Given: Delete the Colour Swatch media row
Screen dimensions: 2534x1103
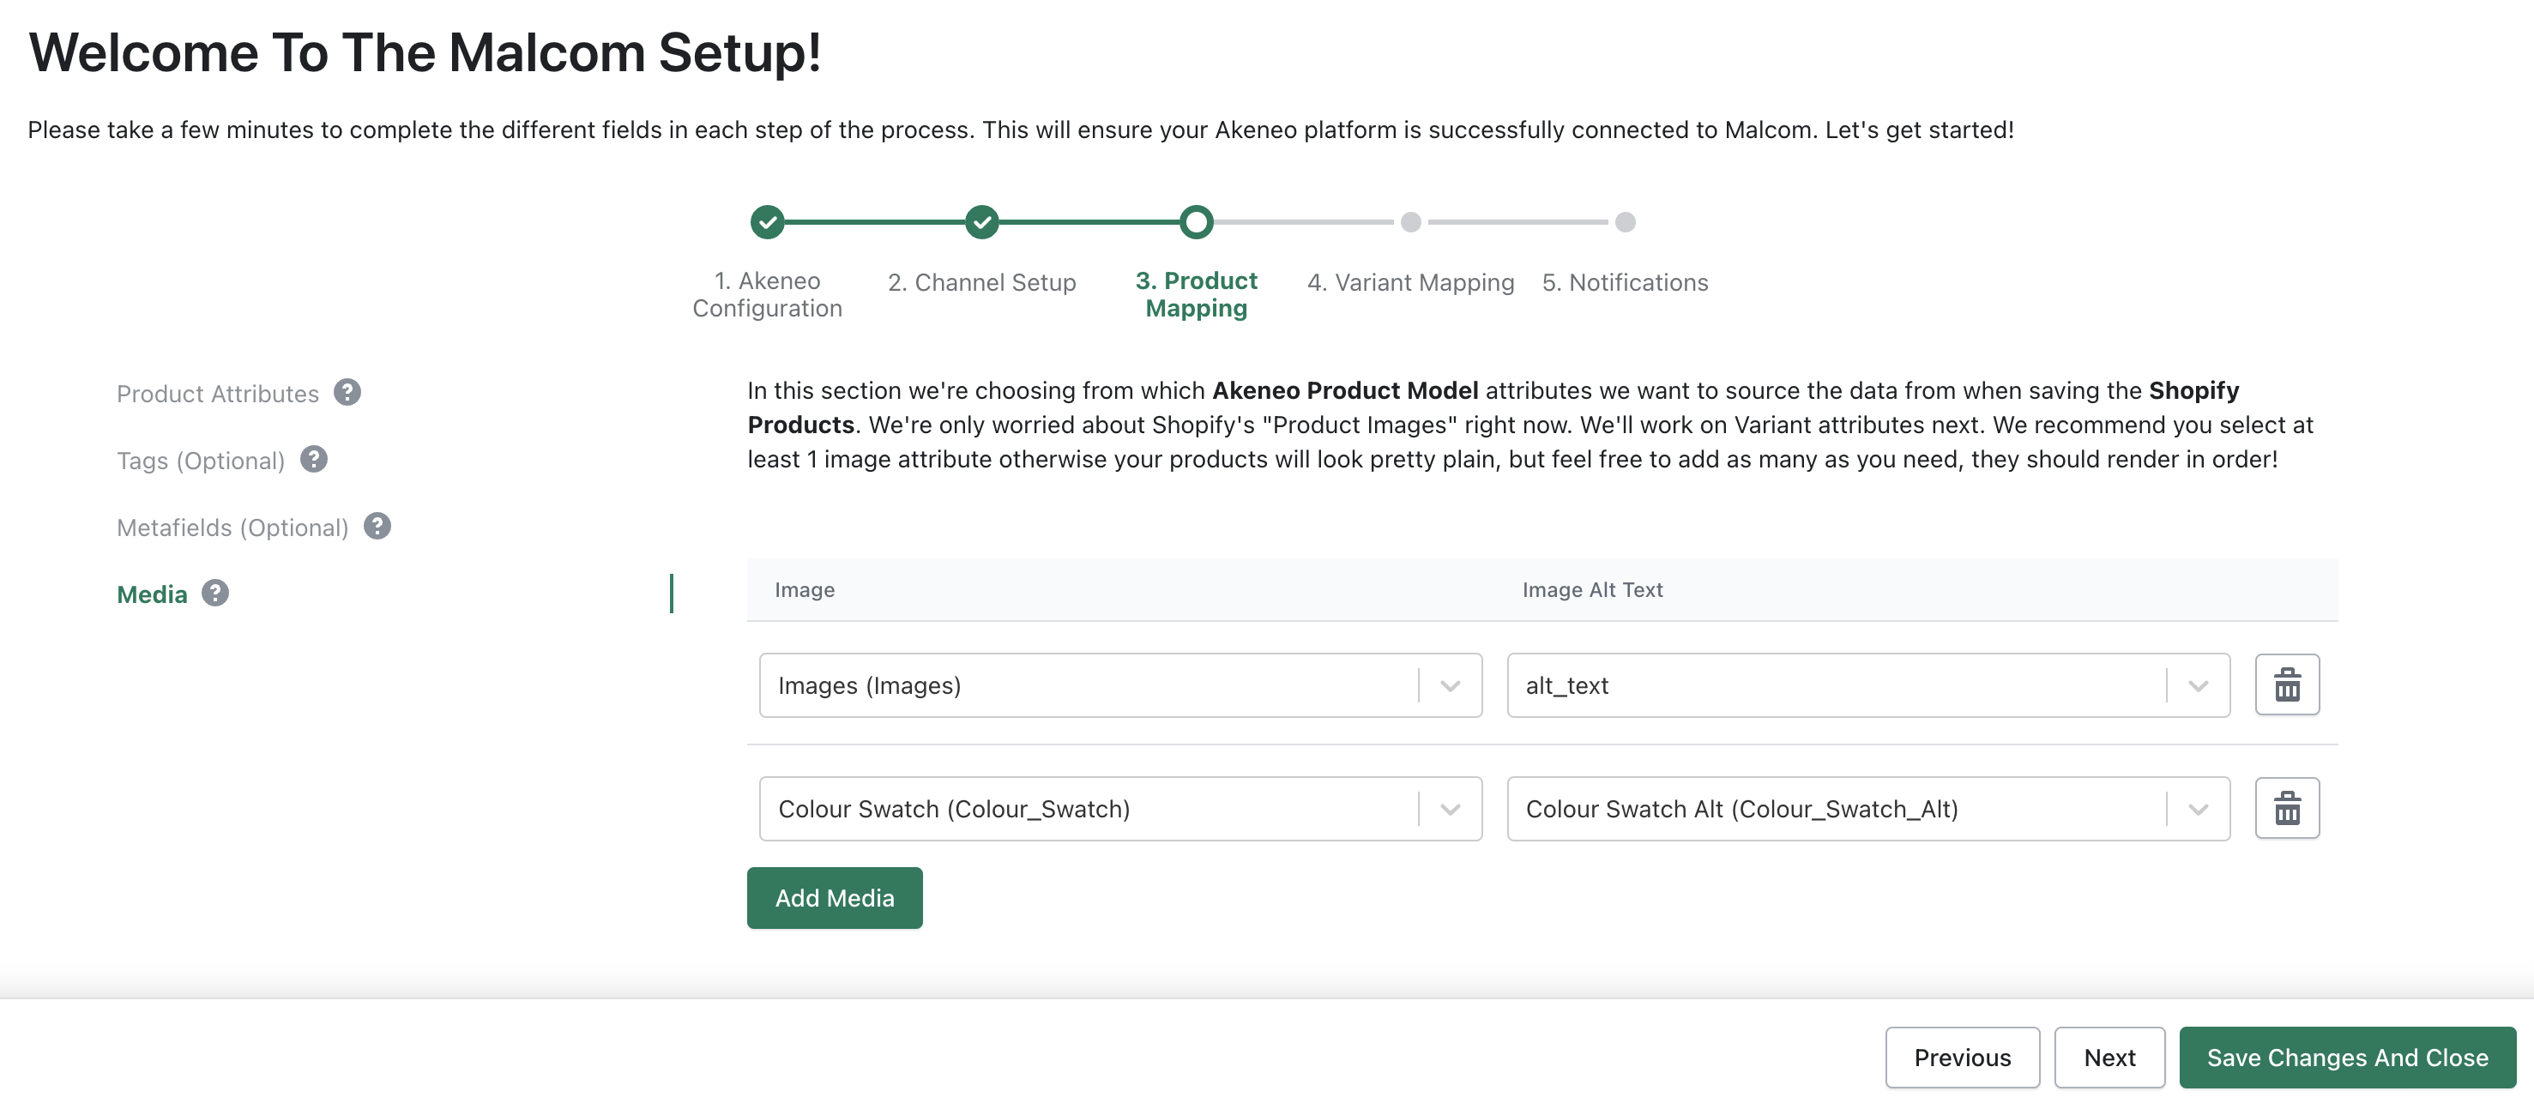Looking at the screenshot, I should (x=2286, y=809).
